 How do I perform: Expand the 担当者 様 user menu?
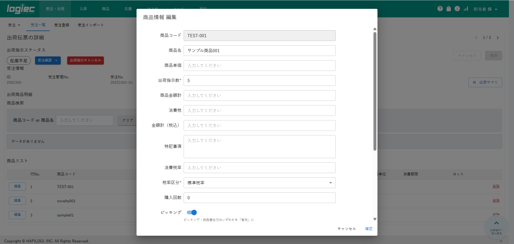tap(485, 9)
